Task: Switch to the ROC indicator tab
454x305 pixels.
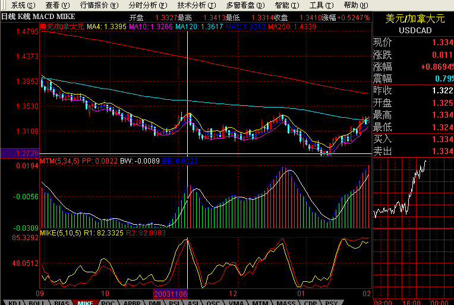Action: point(108,303)
